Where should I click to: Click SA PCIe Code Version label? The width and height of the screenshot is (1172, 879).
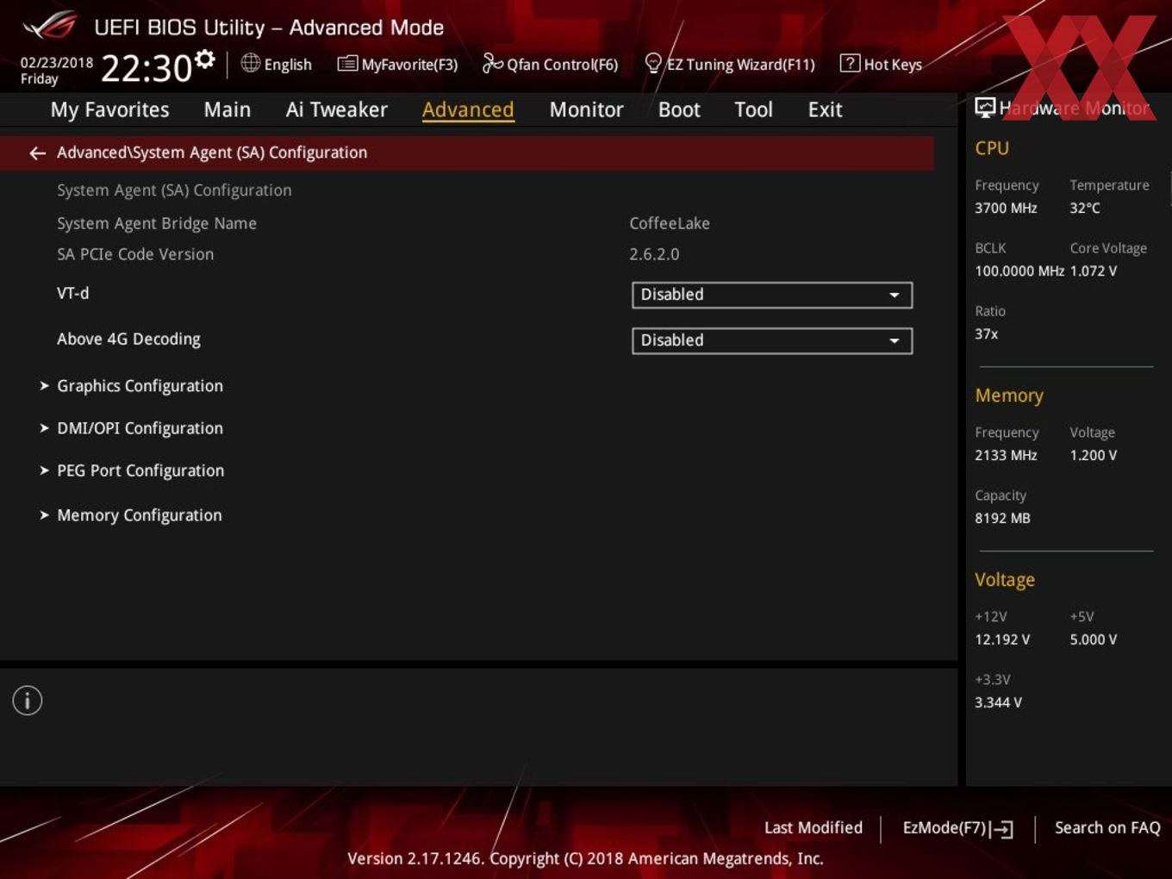(x=135, y=254)
